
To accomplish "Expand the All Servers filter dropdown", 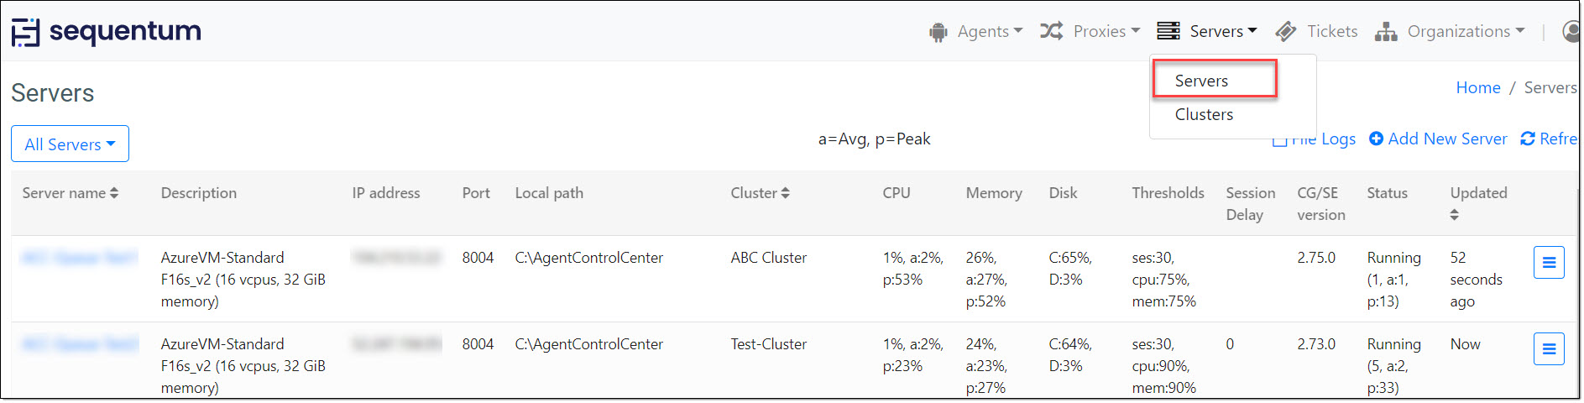I will point(70,144).
